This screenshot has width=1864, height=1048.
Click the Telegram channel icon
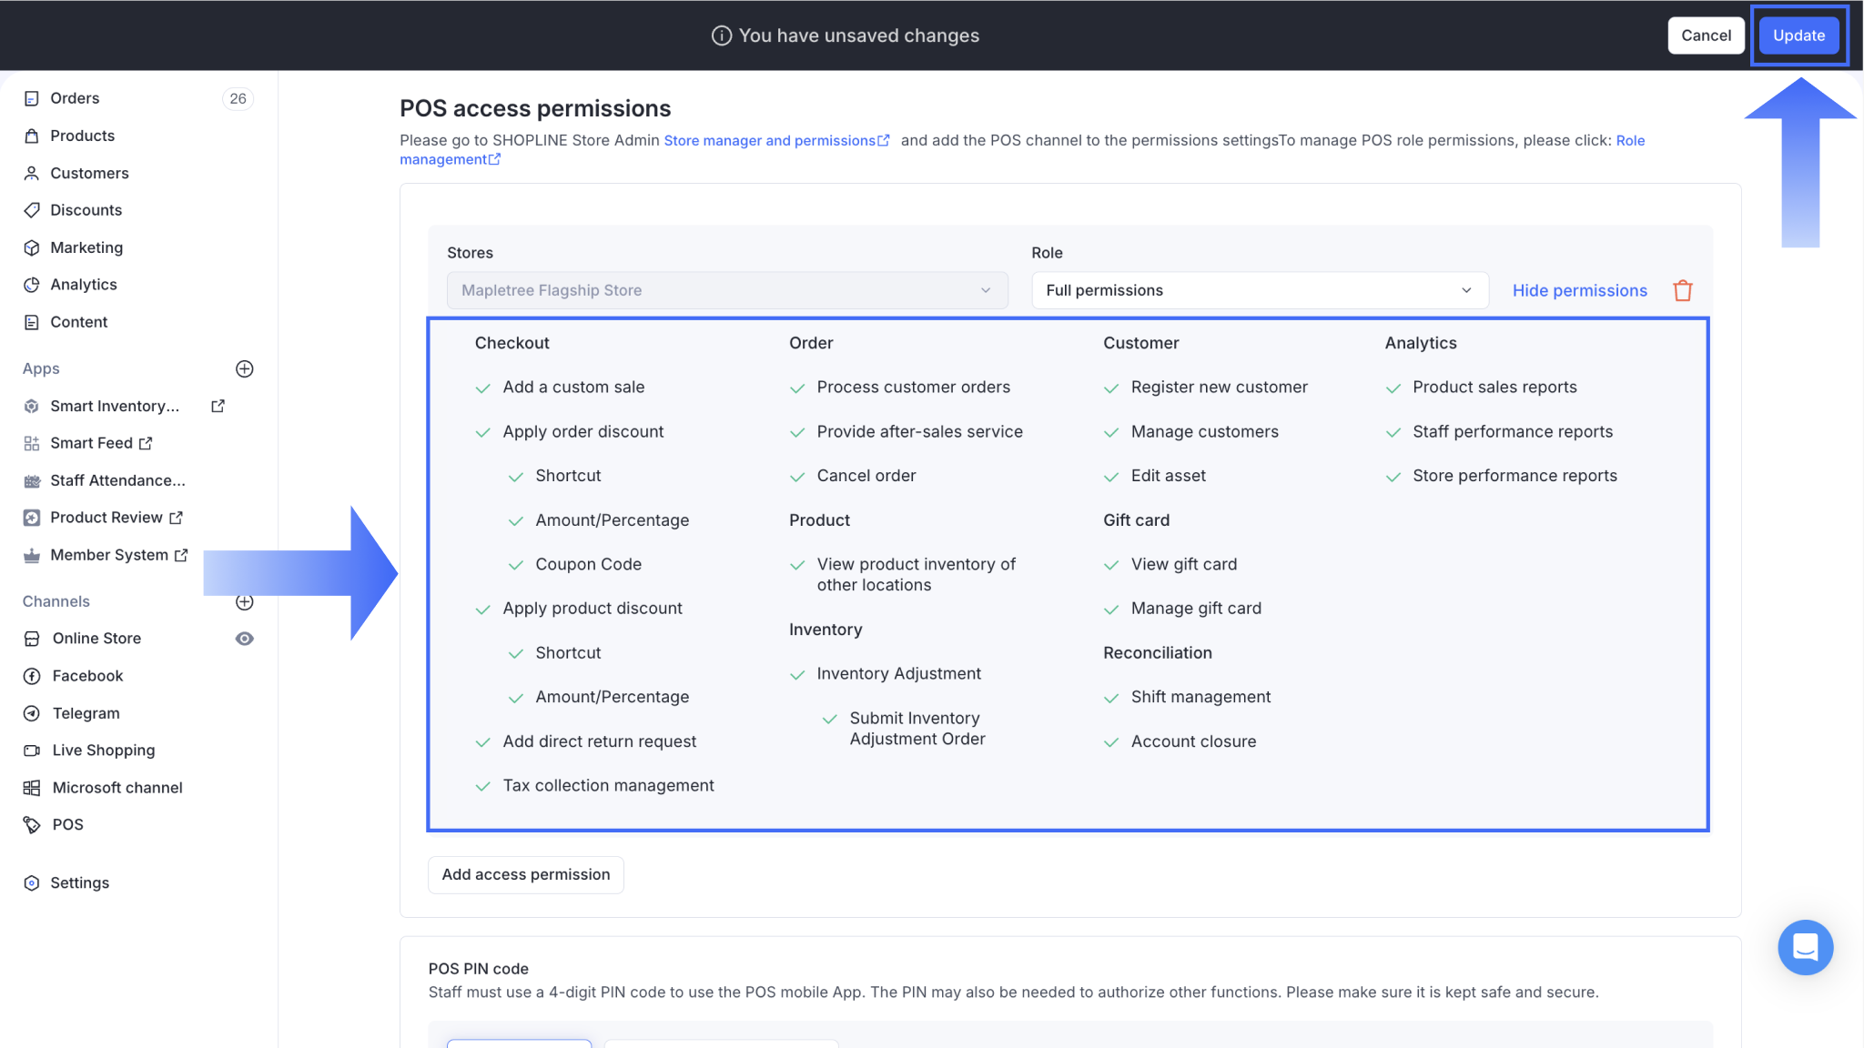[x=32, y=713]
